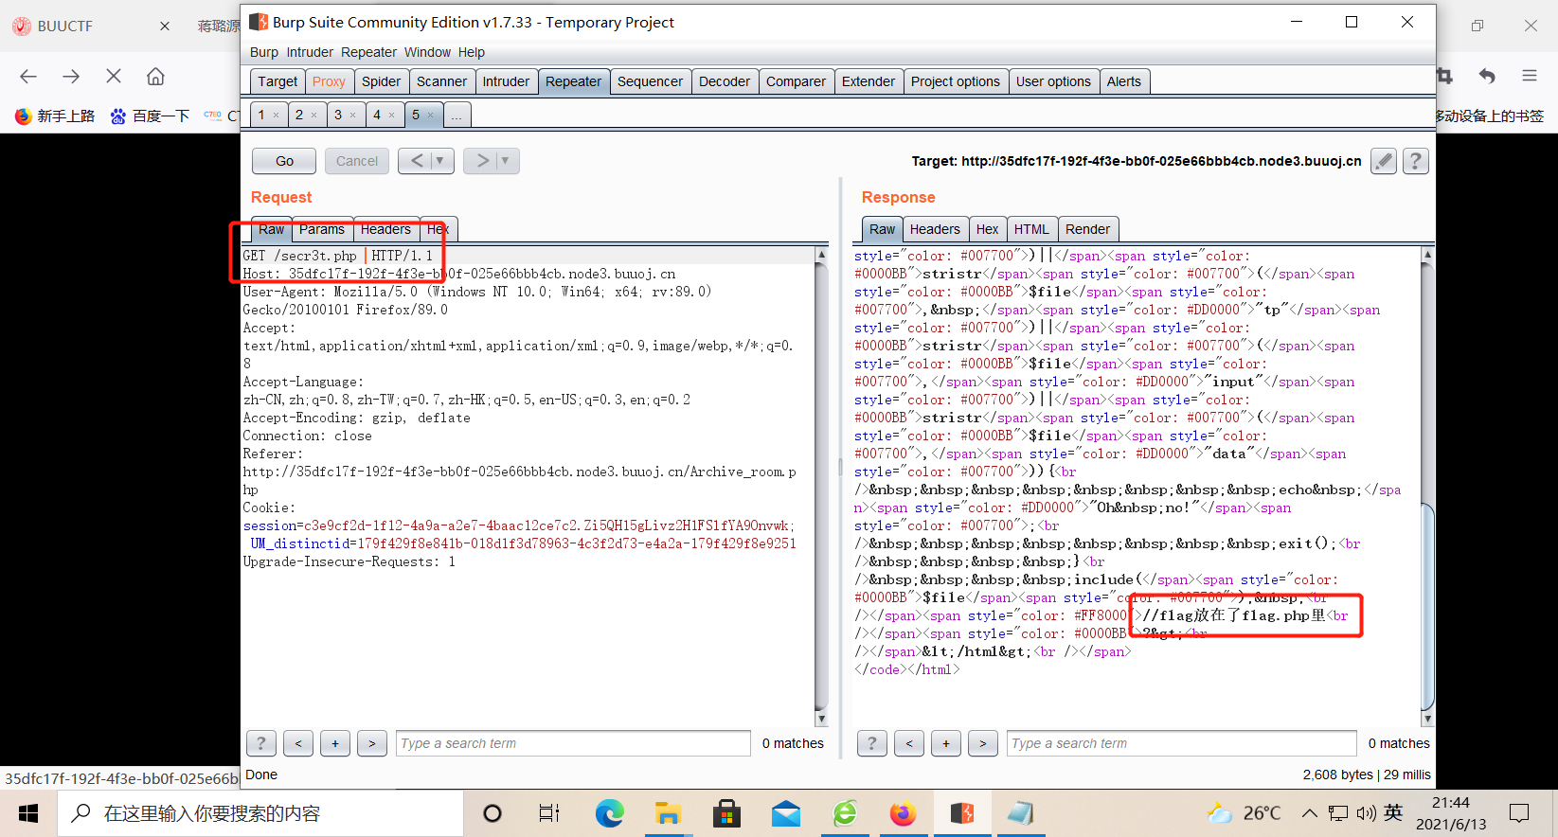1558x837 pixels.
Task: Open the Help menu
Action: point(472,52)
